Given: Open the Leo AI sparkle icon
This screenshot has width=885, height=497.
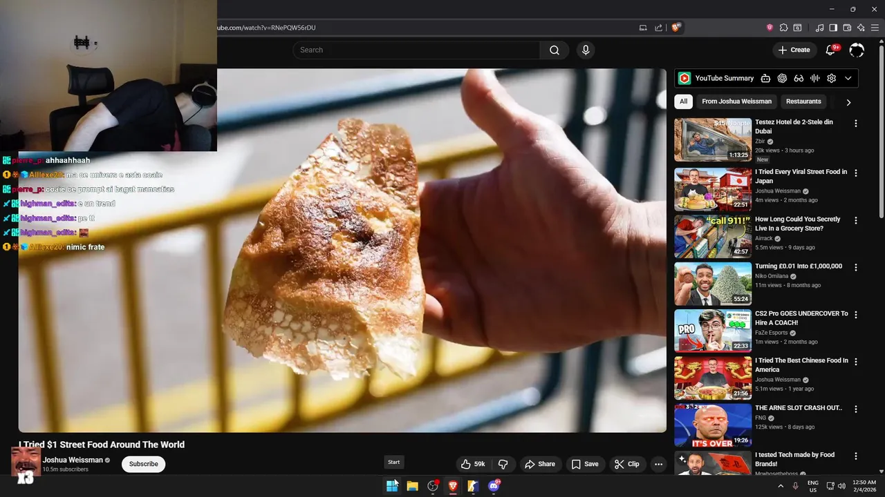Looking at the screenshot, I should pos(861,28).
